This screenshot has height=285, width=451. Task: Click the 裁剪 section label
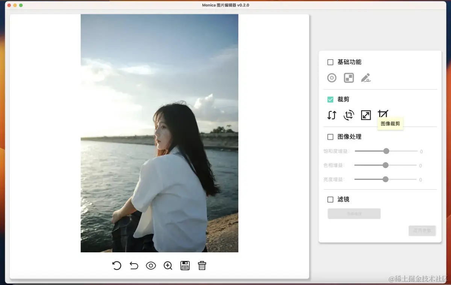pyautogui.click(x=344, y=100)
